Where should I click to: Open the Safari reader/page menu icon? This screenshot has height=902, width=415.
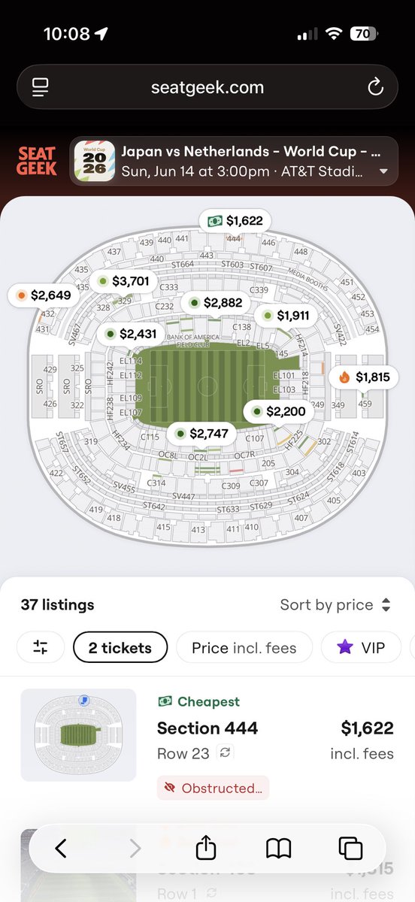pyautogui.click(x=41, y=88)
